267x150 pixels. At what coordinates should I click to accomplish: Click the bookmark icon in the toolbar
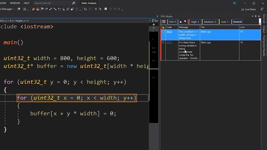click(x=106, y=9)
